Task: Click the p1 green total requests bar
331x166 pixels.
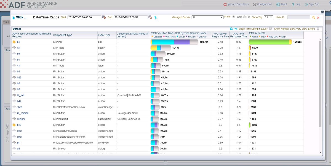Action: (270, 42)
